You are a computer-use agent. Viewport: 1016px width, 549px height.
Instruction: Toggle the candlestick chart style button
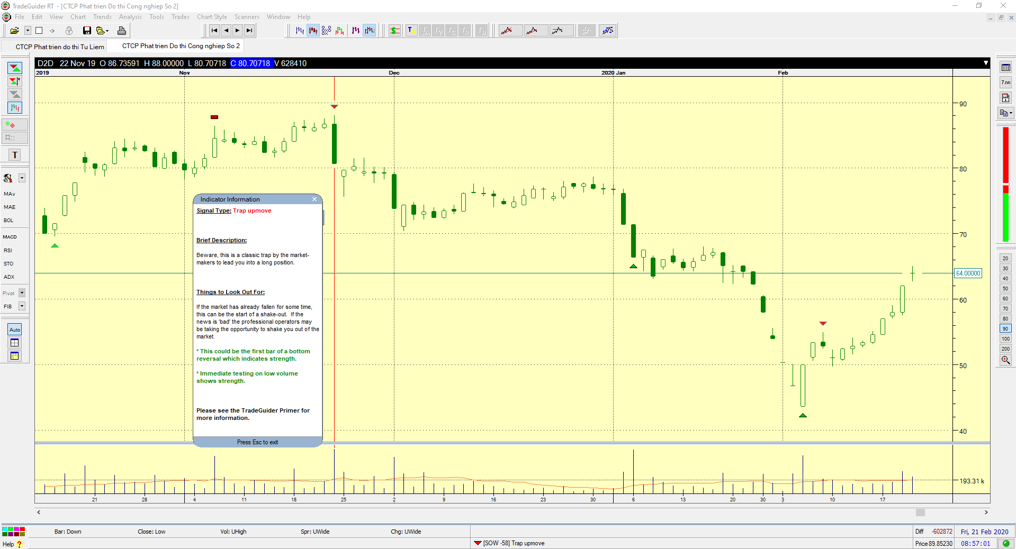[x=313, y=31]
